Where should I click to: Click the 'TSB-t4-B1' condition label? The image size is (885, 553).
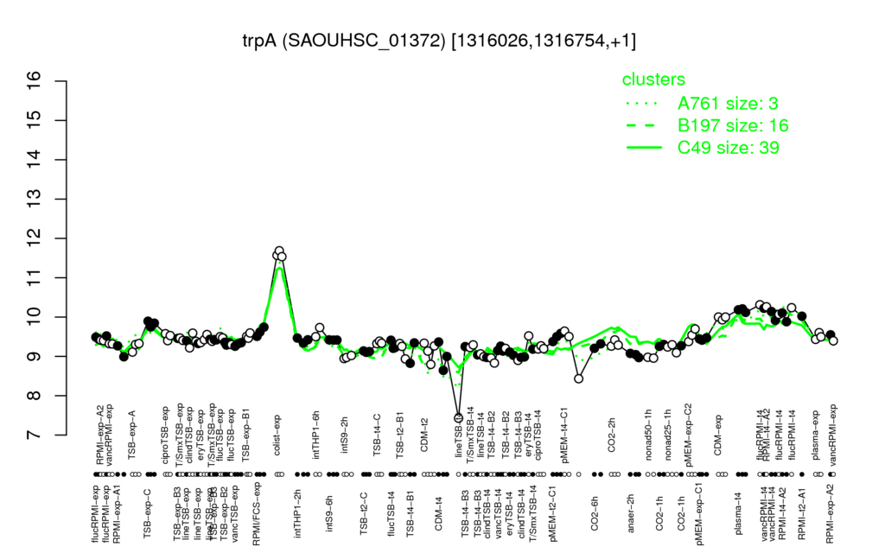[x=411, y=513]
